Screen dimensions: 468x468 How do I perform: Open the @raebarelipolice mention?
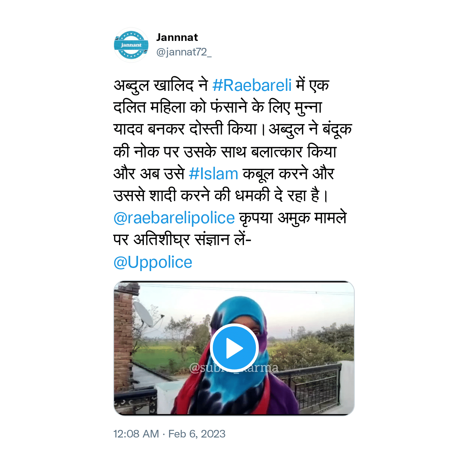point(174,218)
